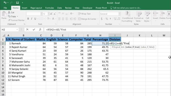Open Customize Quick Access Toolbar arrow
The image size is (171, 96).
pyautogui.click(x=22, y=3)
